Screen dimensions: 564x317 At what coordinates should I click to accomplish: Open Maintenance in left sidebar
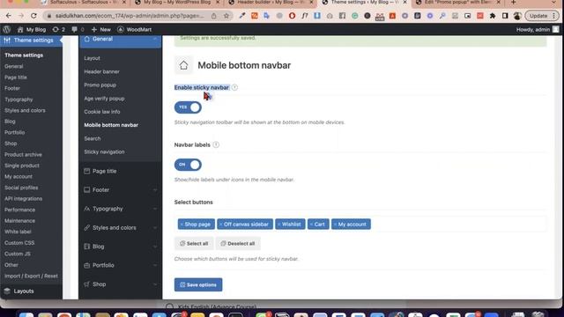[19, 221]
